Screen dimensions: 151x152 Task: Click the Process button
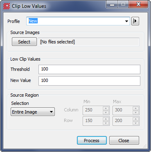92,141
